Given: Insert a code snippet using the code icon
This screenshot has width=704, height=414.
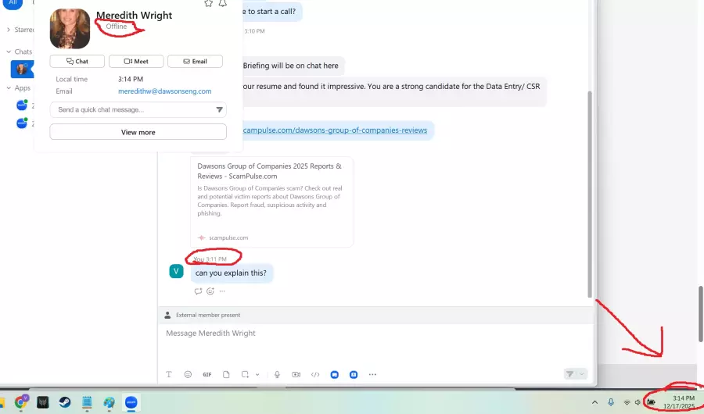Looking at the screenshot, I should coord(315,374).
